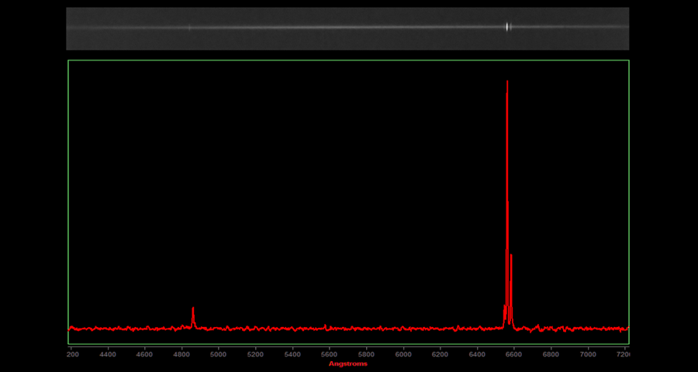Click the faint line at left of spectrum strip
The width and height of the screenshot is (698, 372).
(x=189, y=28)
